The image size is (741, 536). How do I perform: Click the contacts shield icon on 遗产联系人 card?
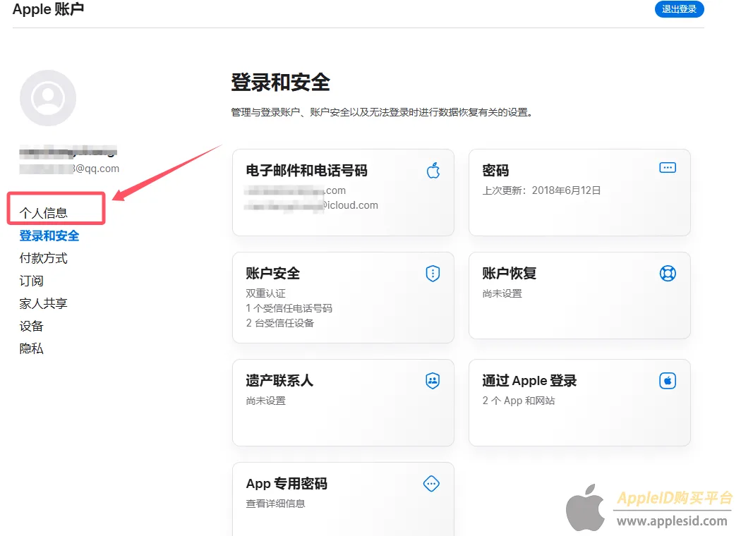pyautogui.click(x=433, y=381)
